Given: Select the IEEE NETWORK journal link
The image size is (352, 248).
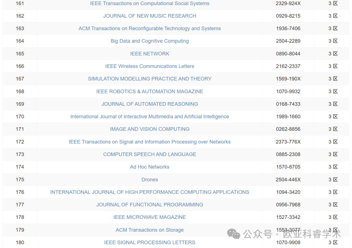Looking at the screenshot, I should coord(150,54).
